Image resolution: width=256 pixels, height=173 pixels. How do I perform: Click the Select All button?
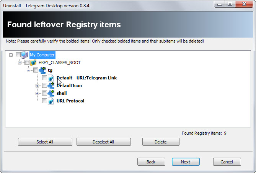[x=45, y=142]
